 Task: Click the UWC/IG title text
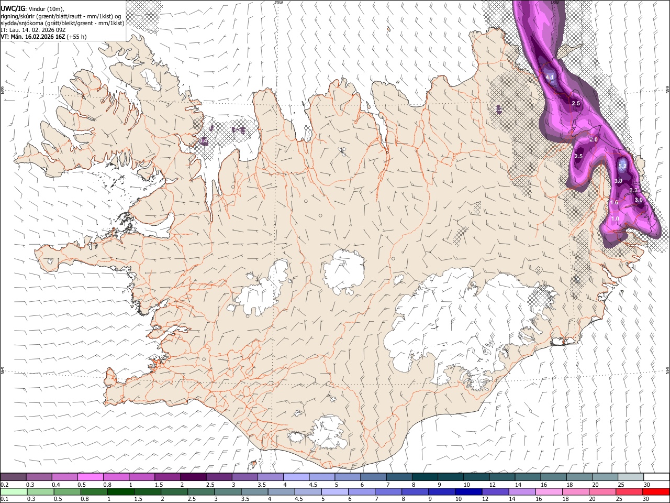[12, 8]
